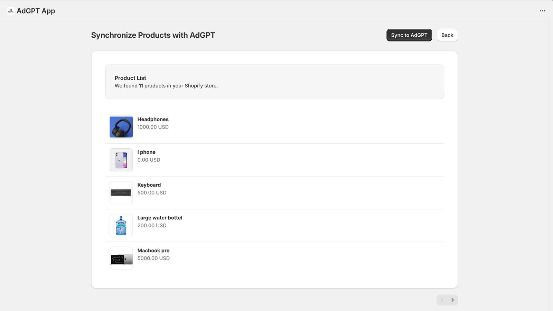Click the 500.00 USD price

pyautogui.click(x=152, y=192)
